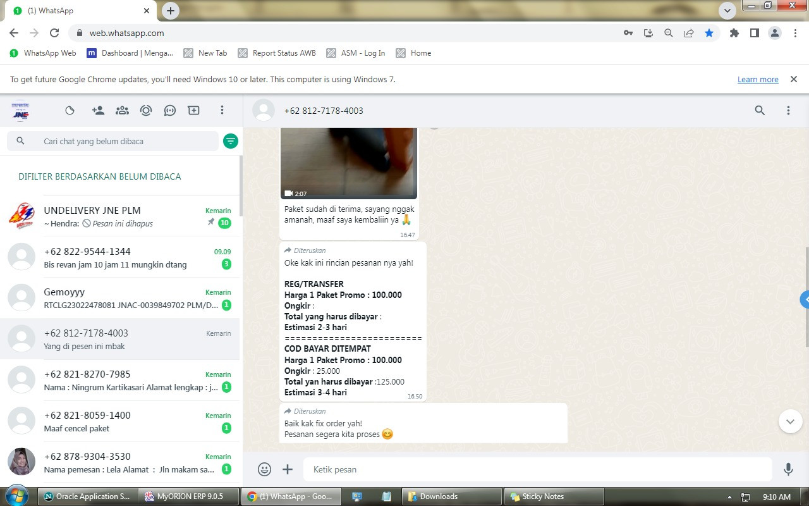This screenshot has height=506, width=809.
Task: Start a new chat with plus-message icon
Action: [x=194, y=110]
